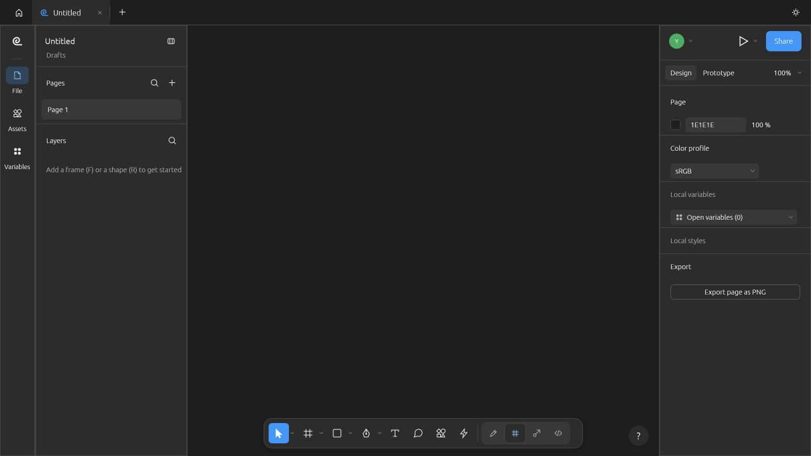Start the prototype presentation play button

743,41
